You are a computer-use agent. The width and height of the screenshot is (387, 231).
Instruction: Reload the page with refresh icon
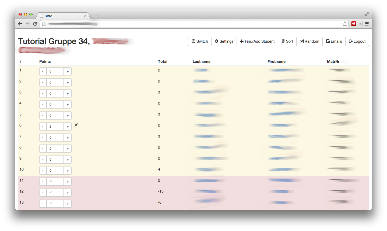pyautogui.click(x=35, y=24)
